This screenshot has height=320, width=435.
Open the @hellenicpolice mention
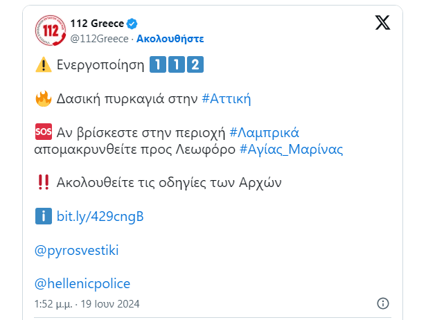pos(82,284)
